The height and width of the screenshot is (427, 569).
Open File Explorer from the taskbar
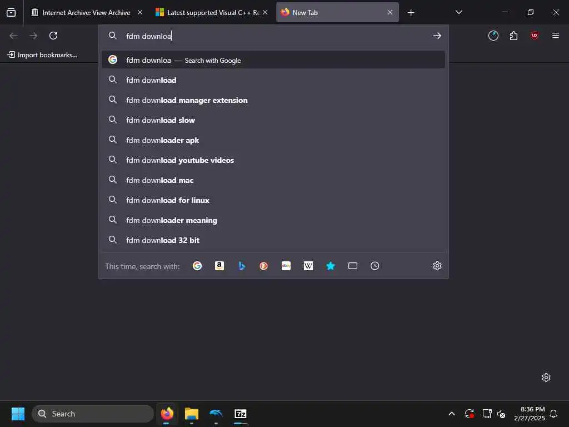(192, 414)
